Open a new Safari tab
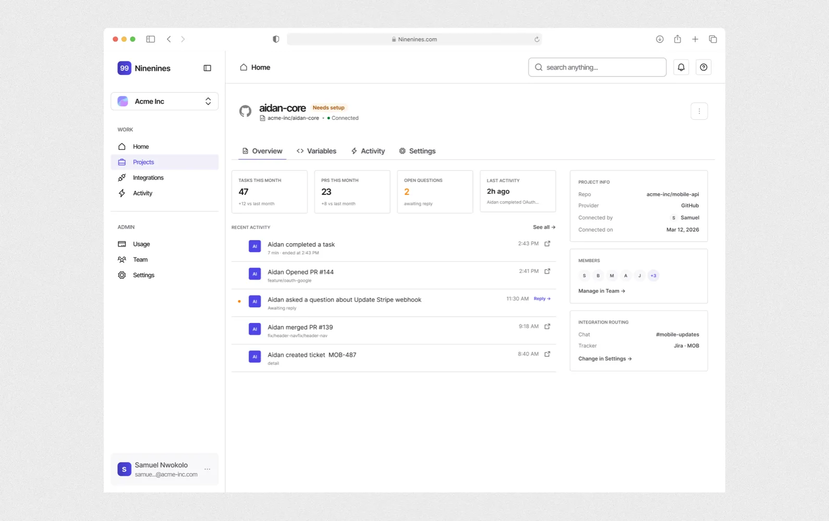Image resolution: width=829 pixels, height=521 pixels. [695, 39]
